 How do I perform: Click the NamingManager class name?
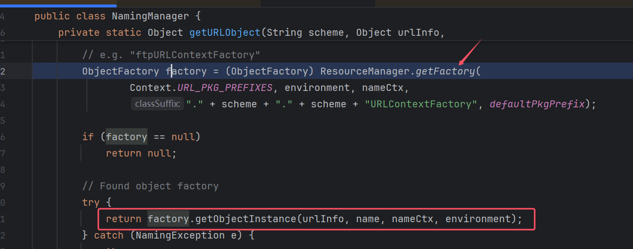tap(150, 16)
